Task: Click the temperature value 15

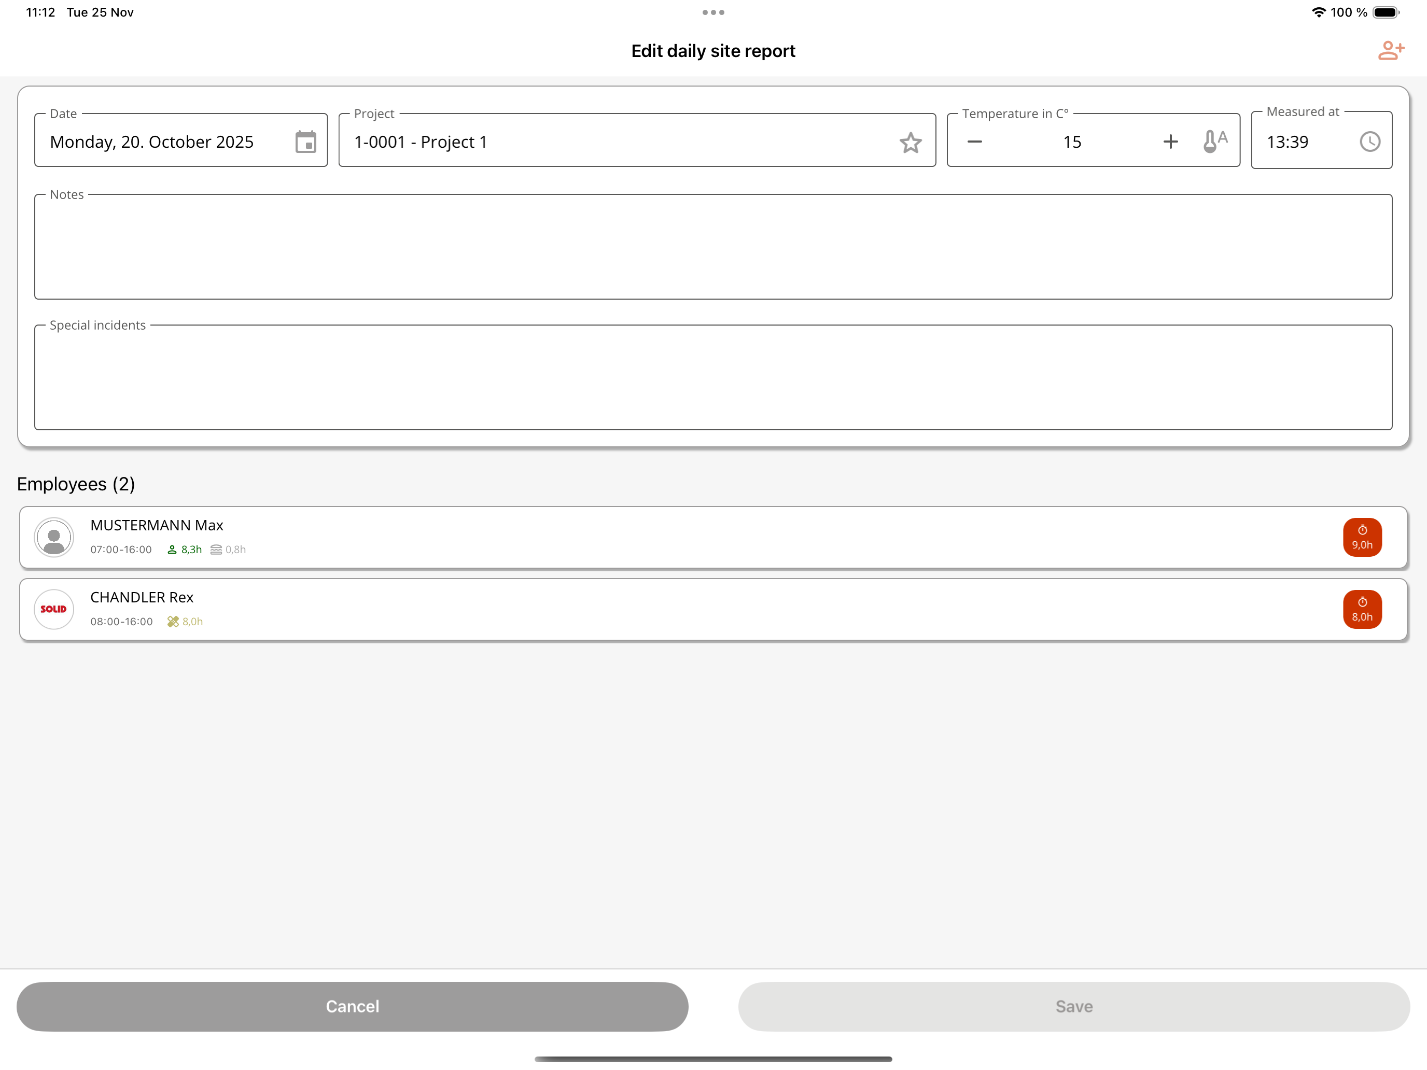Action: 1072,142
